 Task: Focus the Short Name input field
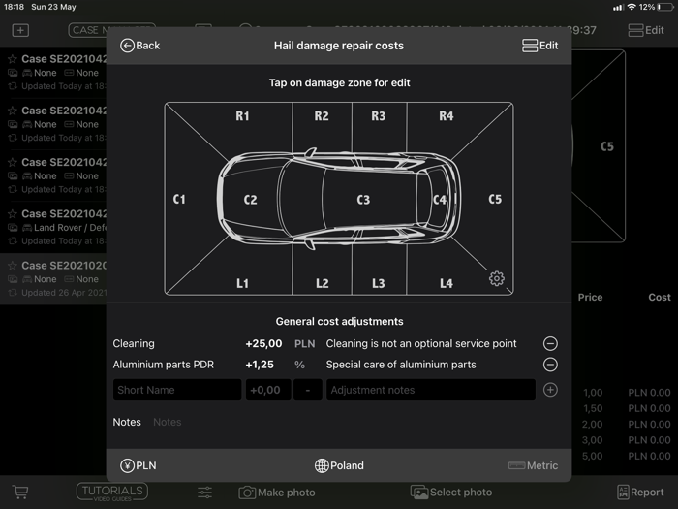tap(177, 390)
